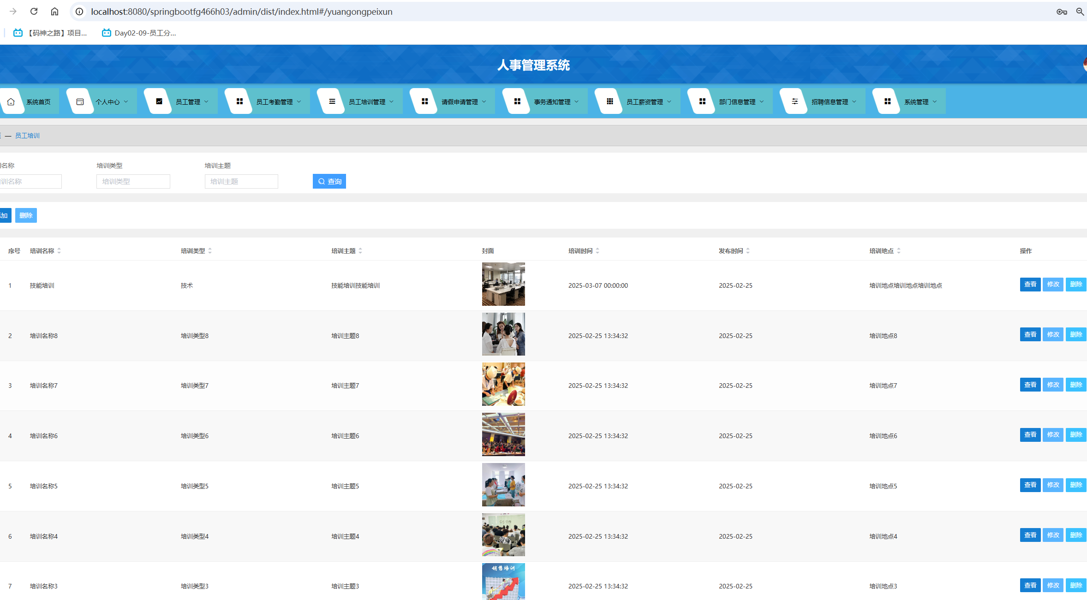The width and height of the screenshot is (1087, 600).
Task: Click the chart icon beside 员工管理
Action: click(159, 101)
